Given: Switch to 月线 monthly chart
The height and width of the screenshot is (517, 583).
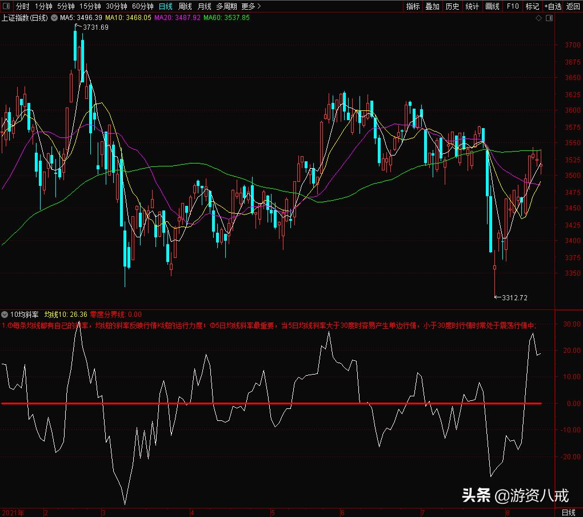Looking at the screenshot, I should pyautogui.click(x=204, y=6).
